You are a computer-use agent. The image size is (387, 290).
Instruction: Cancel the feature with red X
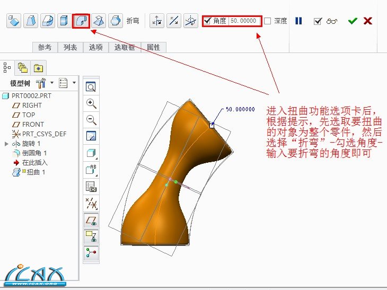point(368,21)
